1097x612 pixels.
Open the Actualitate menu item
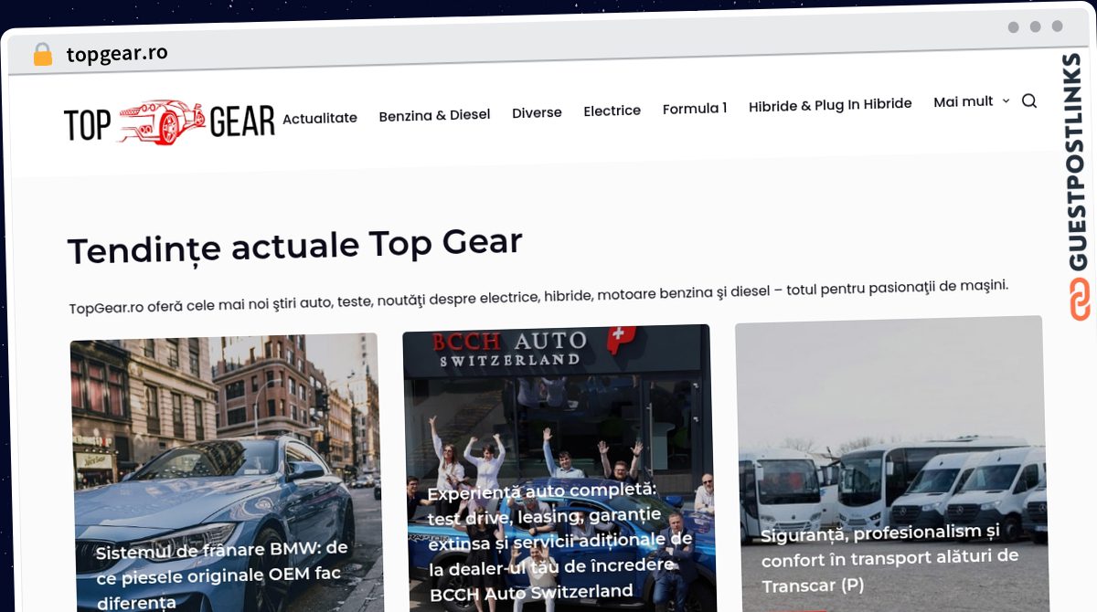click(x=320, y=118)
